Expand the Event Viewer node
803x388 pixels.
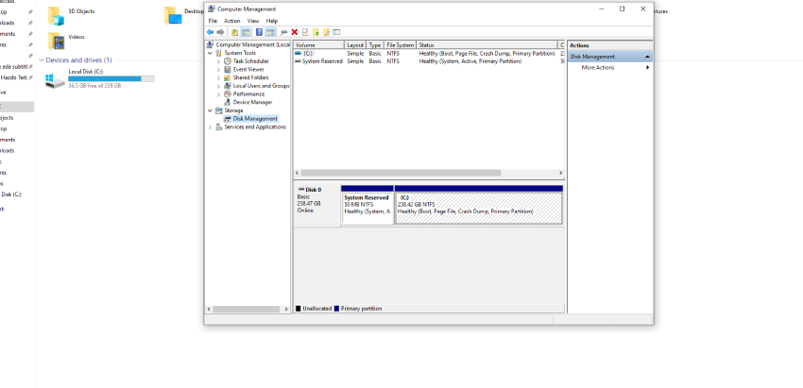click(218, 70)
